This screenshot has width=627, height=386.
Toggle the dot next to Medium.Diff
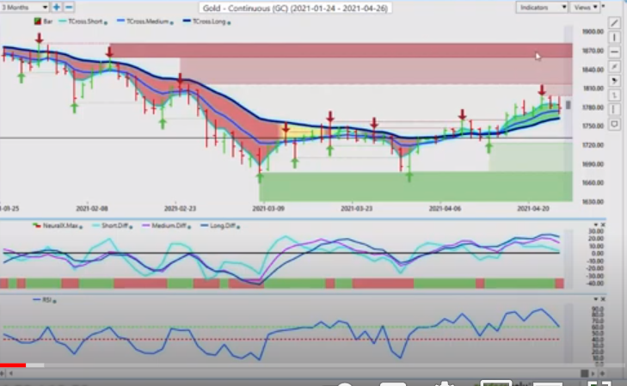[188, 227]
